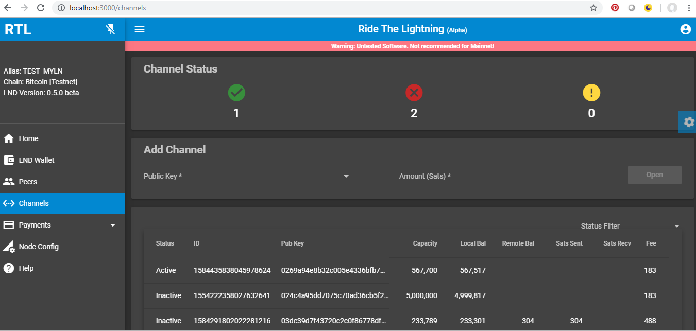Open the hamburger menu icon

tap(140, 29)
